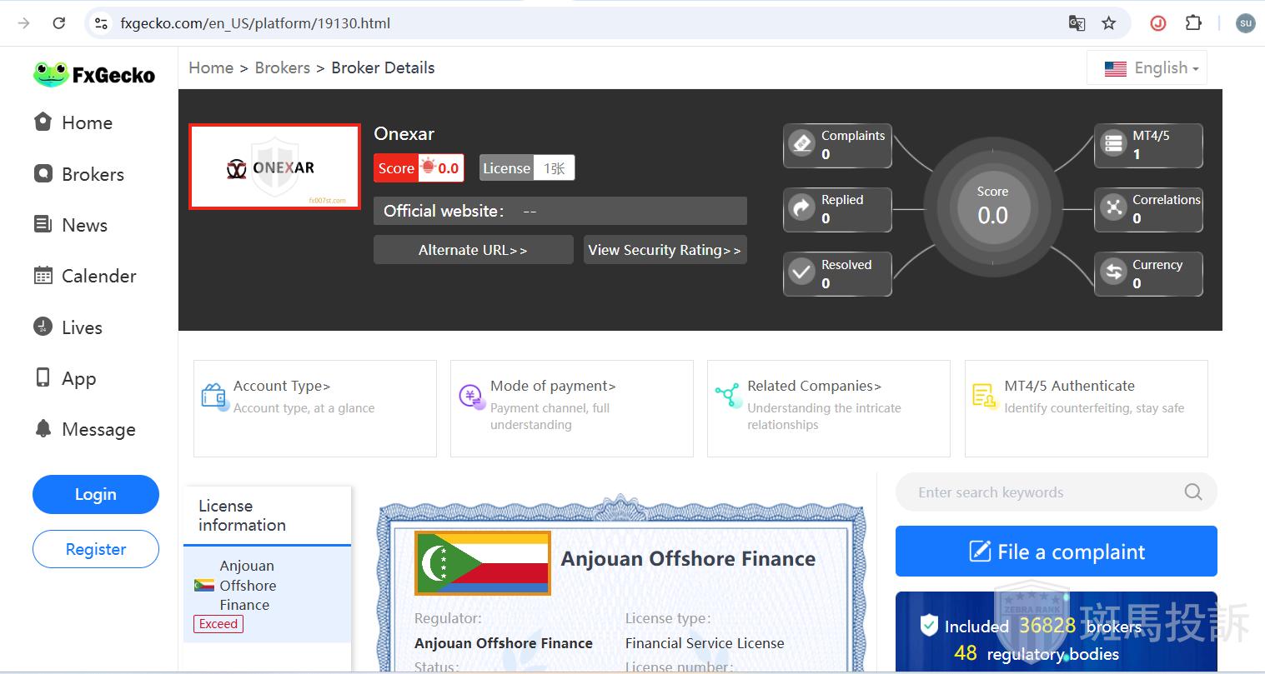Click the Correlations network icon
Image resolution: width=1265 pixels, height=674 pixels.
tap(1113, 208)
